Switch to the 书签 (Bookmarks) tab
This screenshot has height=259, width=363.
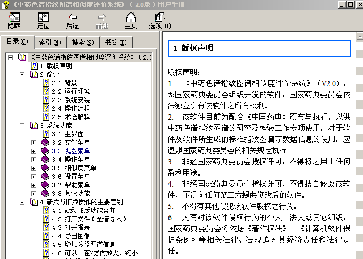click(x=116, y=43)
